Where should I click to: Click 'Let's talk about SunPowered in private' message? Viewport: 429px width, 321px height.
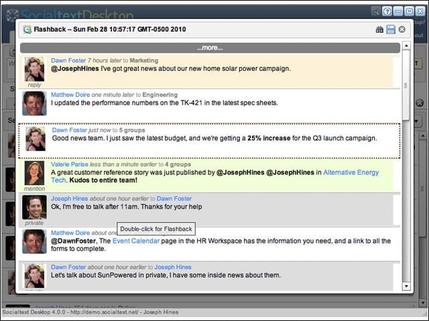pos(166,275)
